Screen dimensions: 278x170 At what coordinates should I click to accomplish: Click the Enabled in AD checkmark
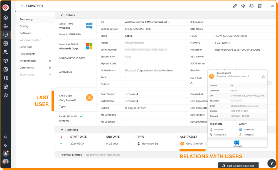click(x=81, y=116)
